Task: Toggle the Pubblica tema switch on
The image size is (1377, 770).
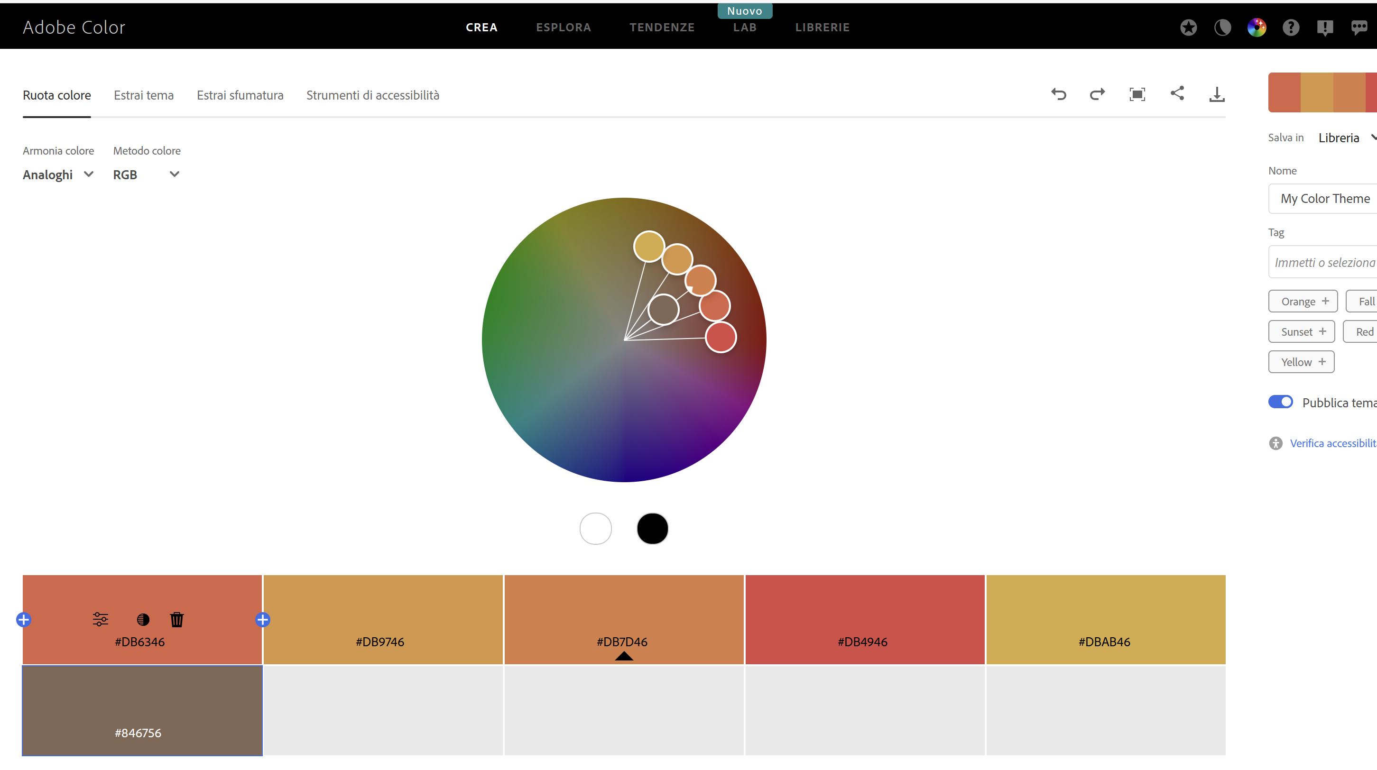Action: coord(1280,402)
